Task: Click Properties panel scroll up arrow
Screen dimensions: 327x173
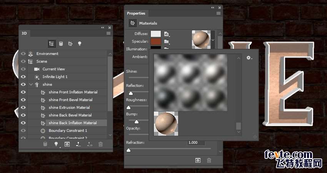Action: [220, 33]
